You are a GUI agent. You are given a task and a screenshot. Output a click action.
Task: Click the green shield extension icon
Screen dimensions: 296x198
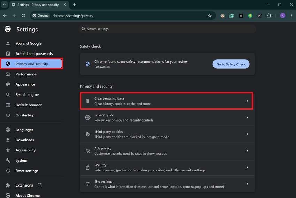[x=250, y=16]
